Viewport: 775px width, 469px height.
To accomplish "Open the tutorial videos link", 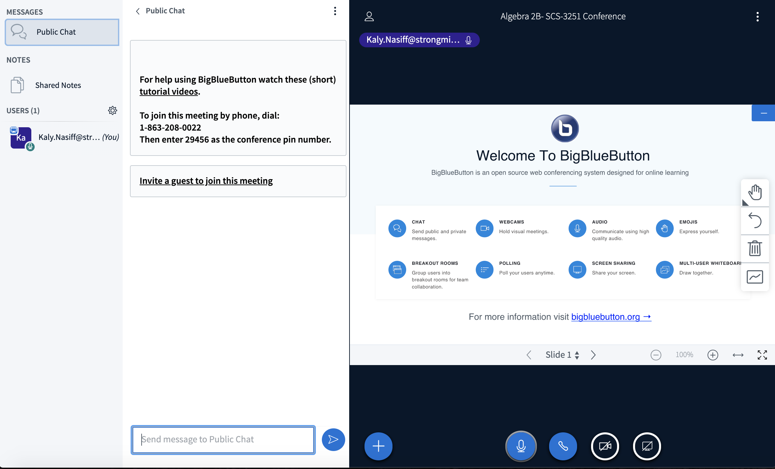I will click(169, 91).
